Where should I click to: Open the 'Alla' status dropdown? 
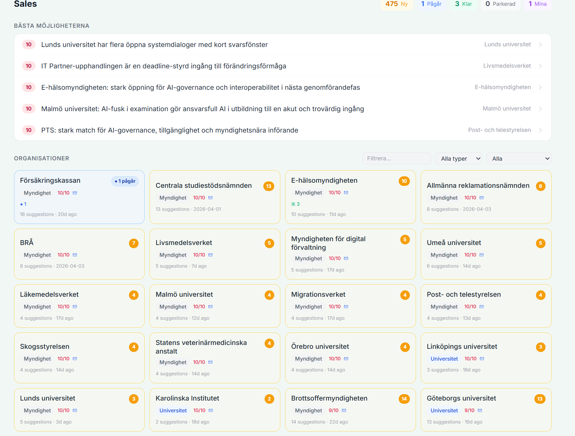(x=519, y=159)
